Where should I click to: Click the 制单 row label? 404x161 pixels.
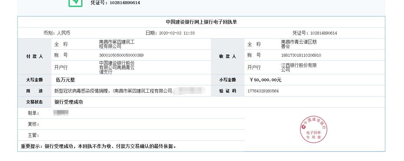34,113
